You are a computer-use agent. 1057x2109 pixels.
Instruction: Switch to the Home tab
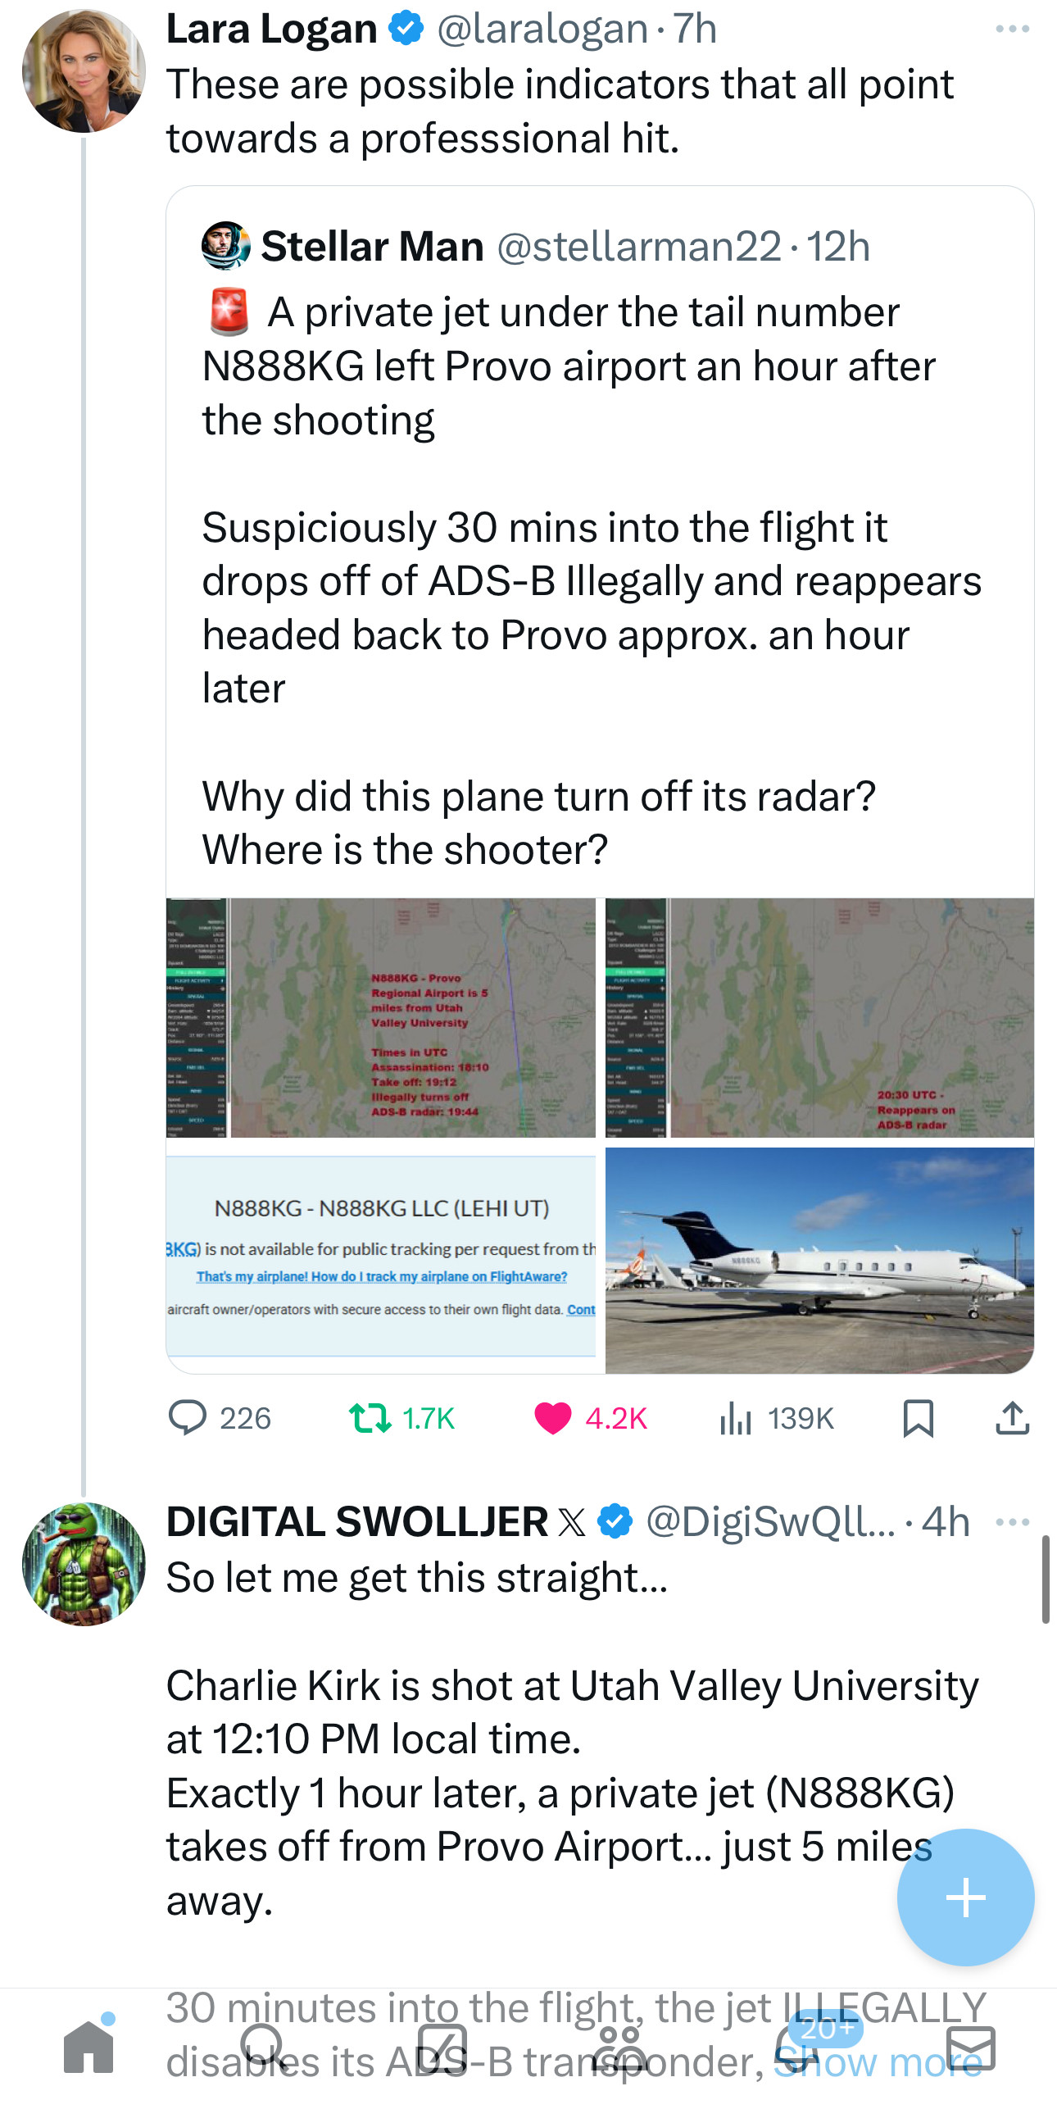pyautogui.click(x=88, y=2048)
